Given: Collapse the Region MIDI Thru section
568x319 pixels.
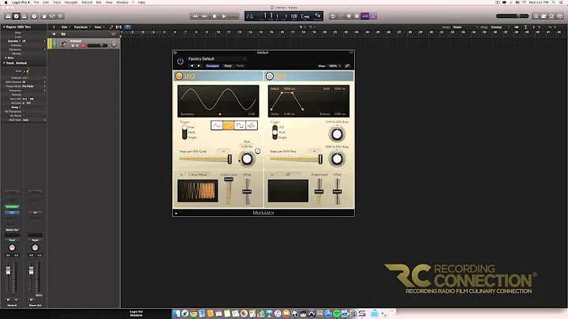Looking at the screenshot, I should pyautogui.click(x=4, y=27).
